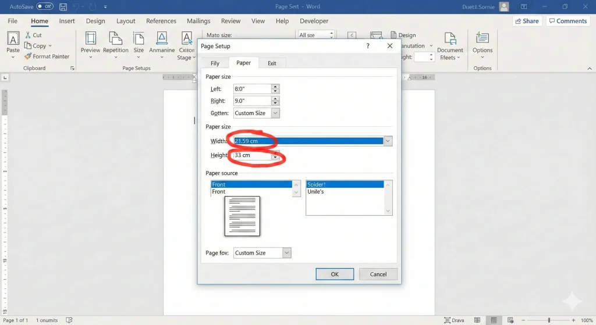Switch to the Insert ribbon tab
Screen dimensions: 596x325
click(67, 21)
